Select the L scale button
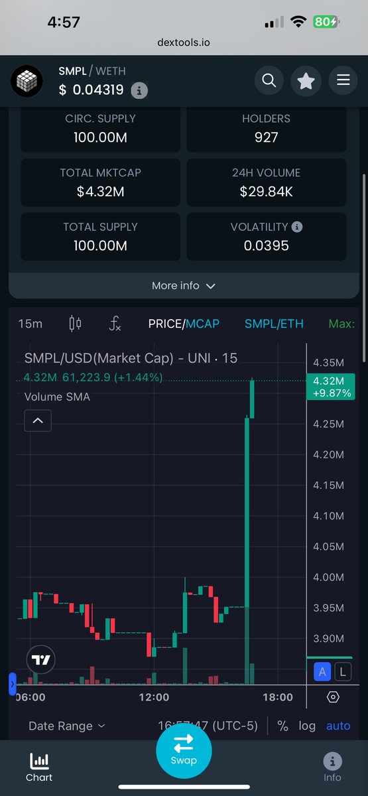The width and height of the screenshot is (368, 796). [x=343, y=671]
